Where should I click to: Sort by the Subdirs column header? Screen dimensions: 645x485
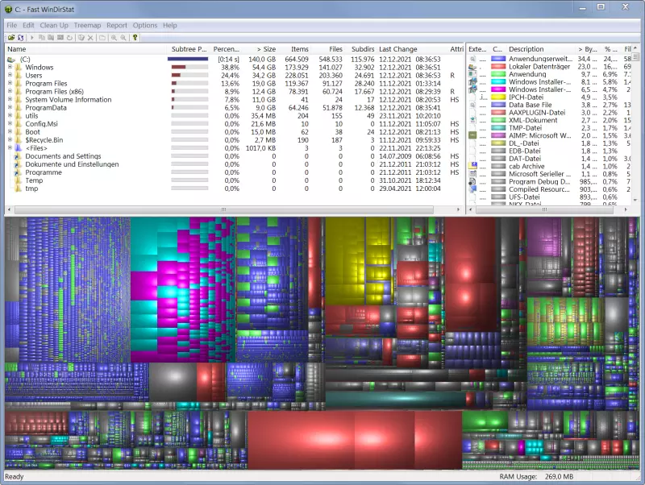[x=360, y=49]
